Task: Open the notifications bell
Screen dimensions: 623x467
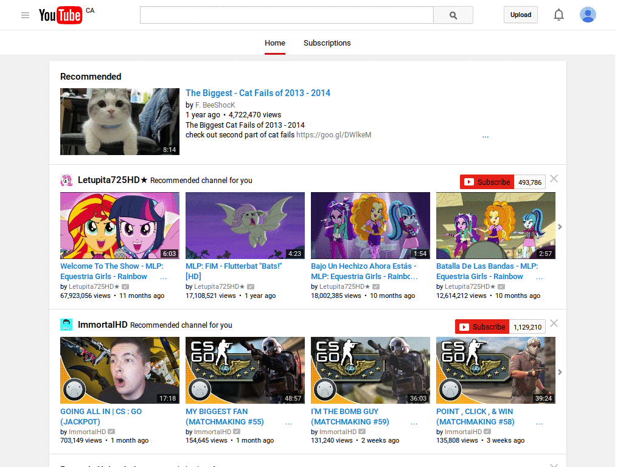Action: [559, 15]
